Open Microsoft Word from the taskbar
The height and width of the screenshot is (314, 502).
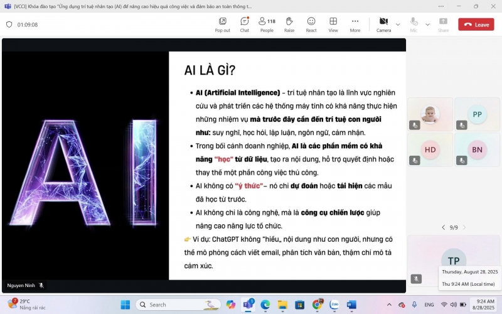(x=351, y=305)
